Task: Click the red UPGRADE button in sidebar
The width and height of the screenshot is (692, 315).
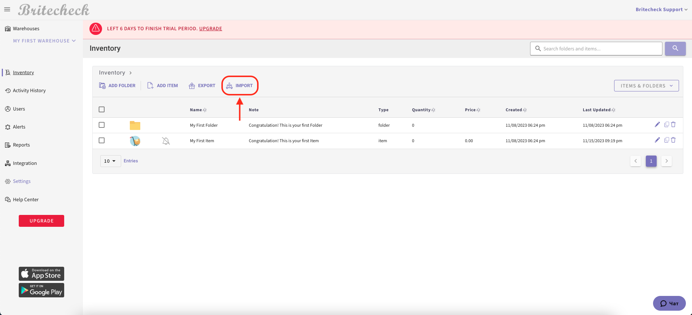Action: pyautogui.click(x=41, y=221)
